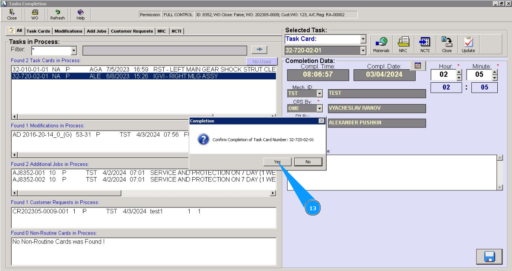This screenshot has width=512, height=271.
Task: Switch to the All tab
Action: 16,30
